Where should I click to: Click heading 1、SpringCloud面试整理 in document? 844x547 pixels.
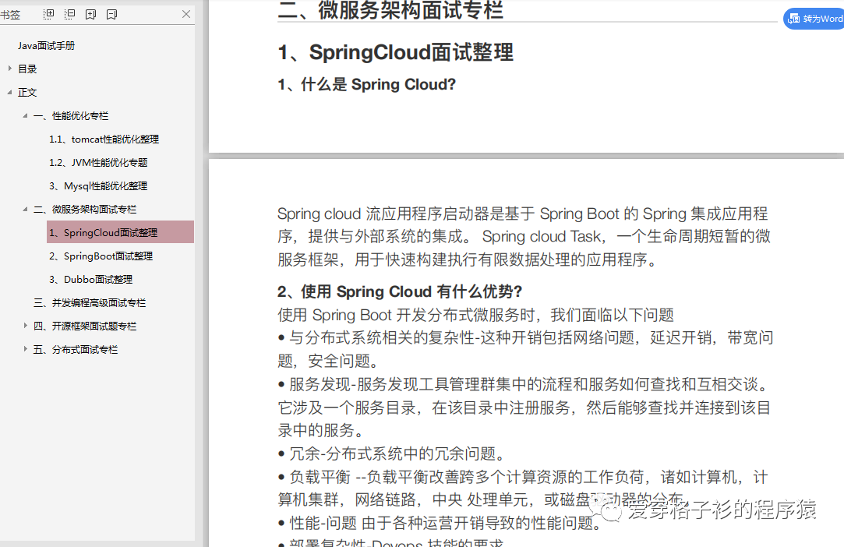[x=396, y=53]
